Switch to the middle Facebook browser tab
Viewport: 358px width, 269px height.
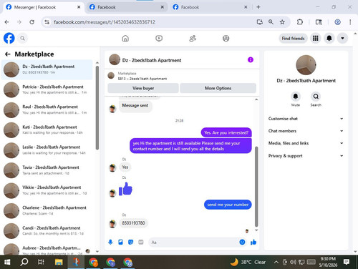(127, 7)
